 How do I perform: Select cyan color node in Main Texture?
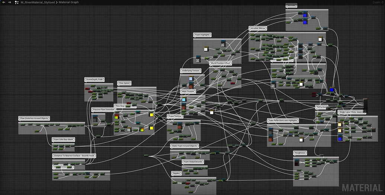click(184, 99)
